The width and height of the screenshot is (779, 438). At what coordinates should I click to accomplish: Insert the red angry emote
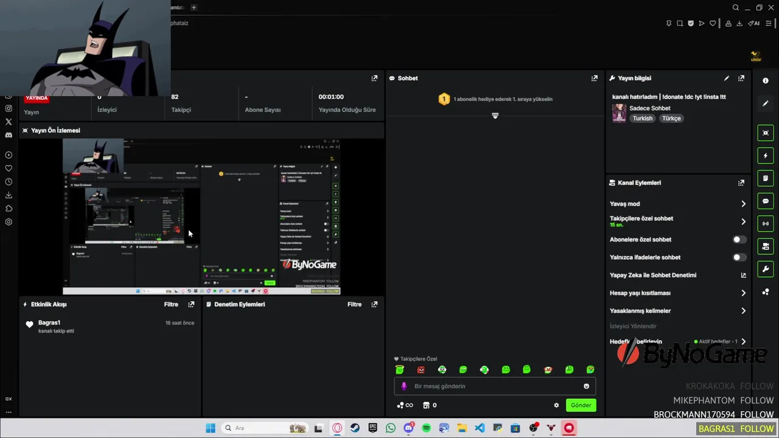click(421, 369)
